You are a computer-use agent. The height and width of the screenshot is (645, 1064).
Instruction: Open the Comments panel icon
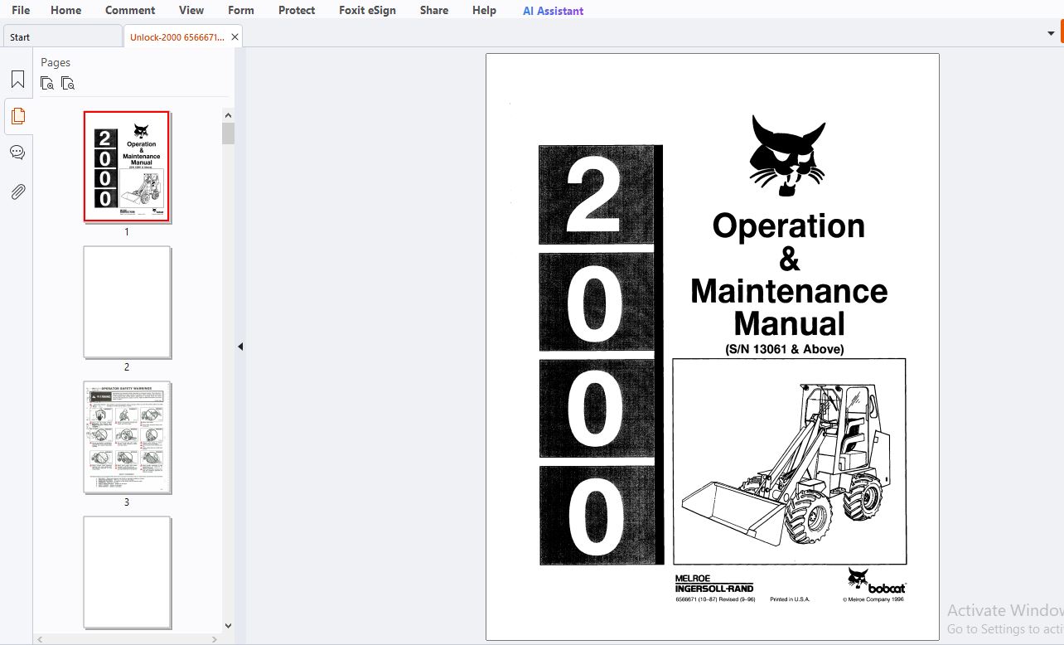(17, 153)
